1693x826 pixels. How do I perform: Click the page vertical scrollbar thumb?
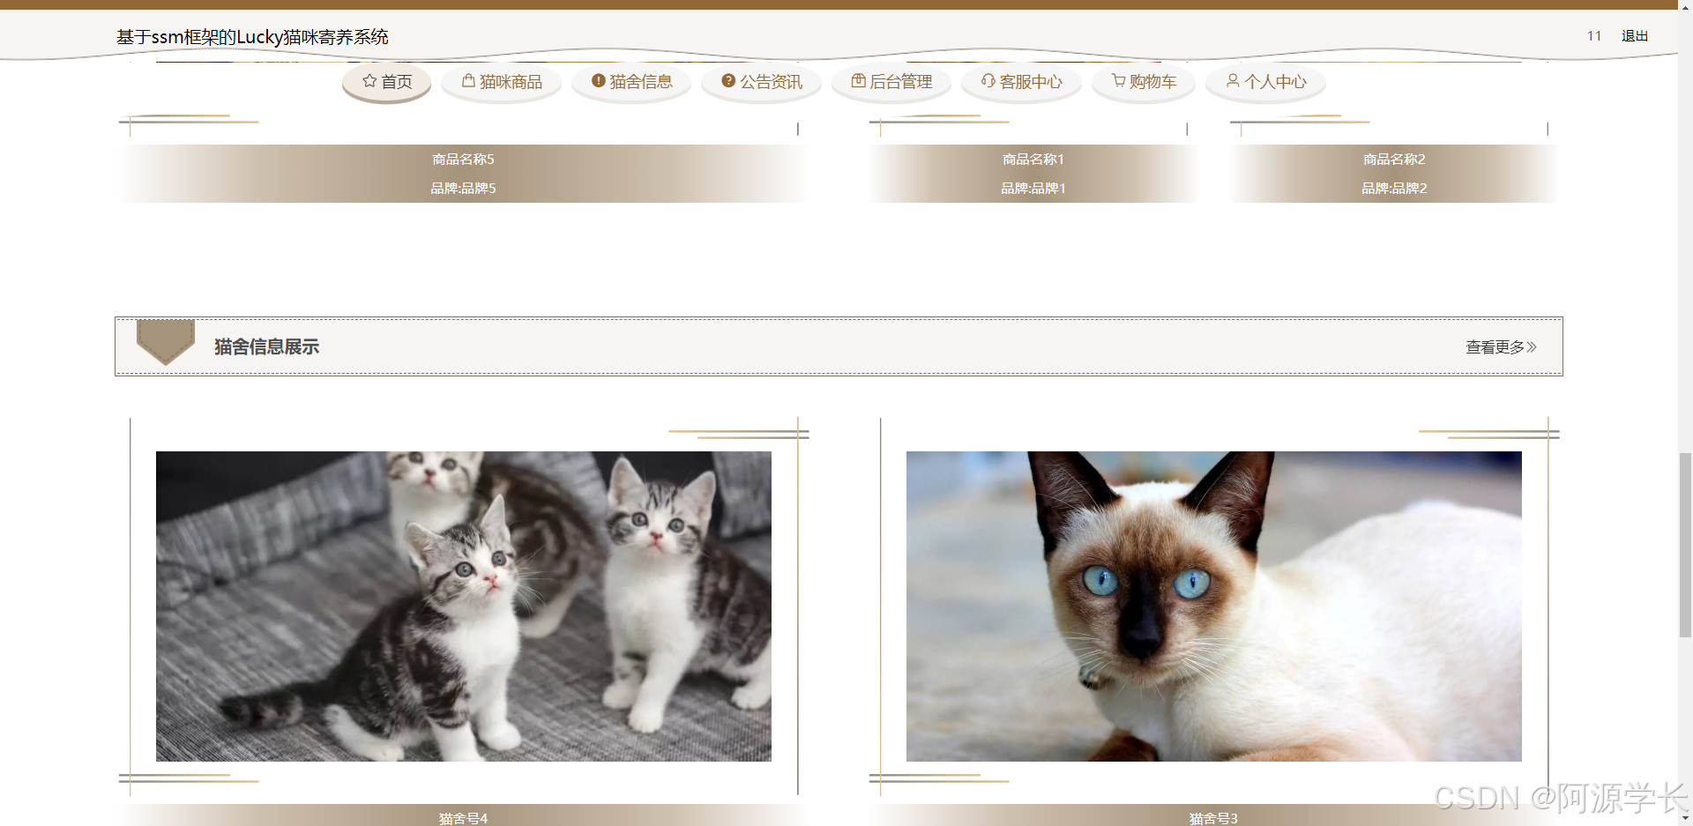[x=1685, y=544]
